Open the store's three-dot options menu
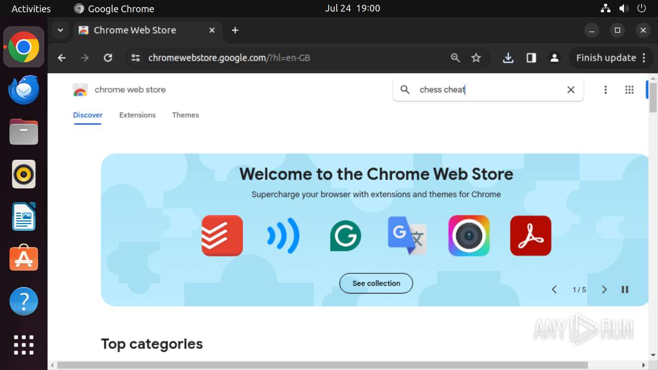This screenshot has width=658, height=370. point(606,90)
